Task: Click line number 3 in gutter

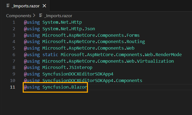Action: (14, 35)
